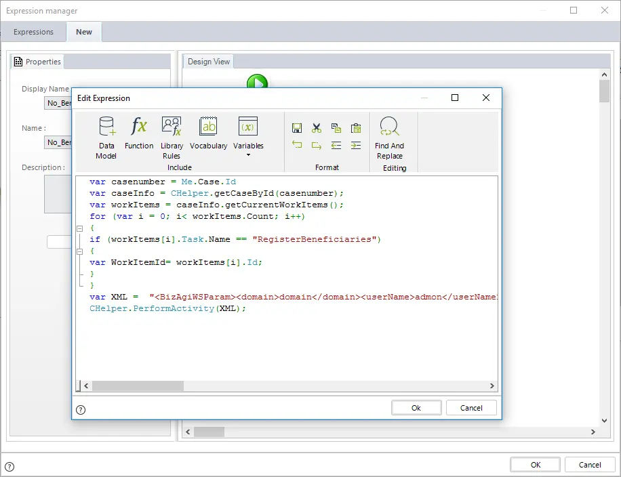Viewport: 621px width, 477px height.
Task: Copy the selection with the copy icon
Action: click(x=336, y=128)
